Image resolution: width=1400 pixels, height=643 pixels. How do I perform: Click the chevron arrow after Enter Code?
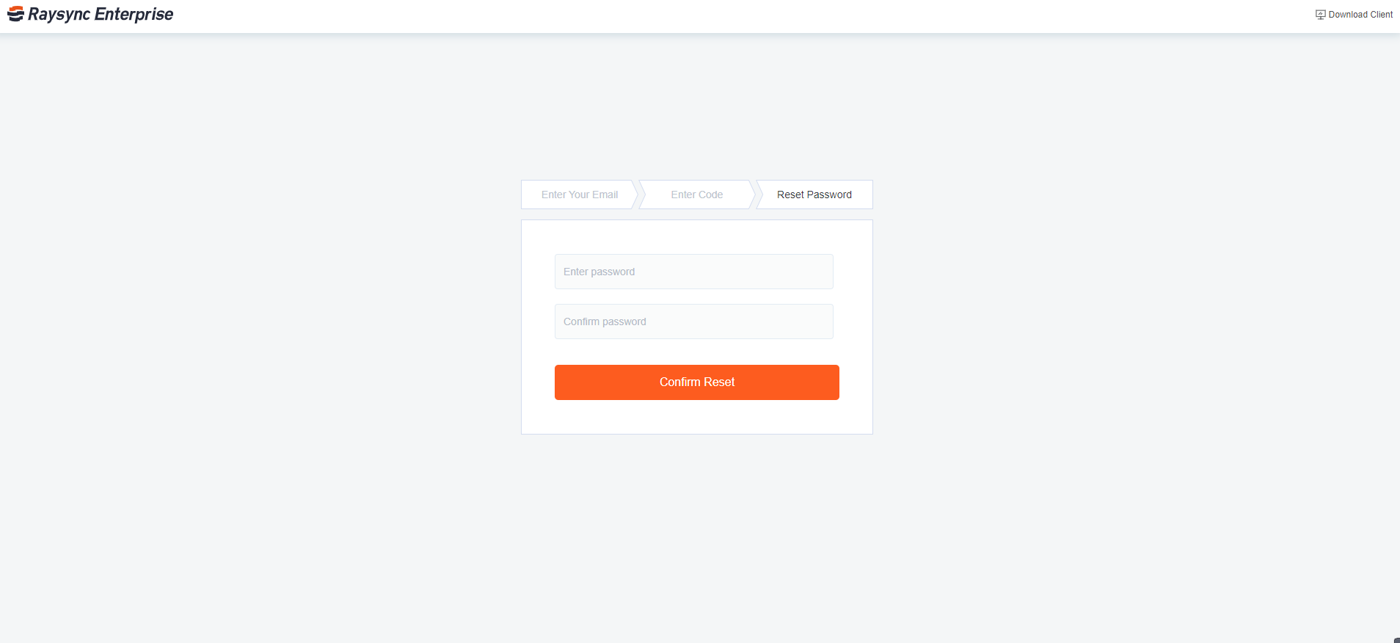754,195
